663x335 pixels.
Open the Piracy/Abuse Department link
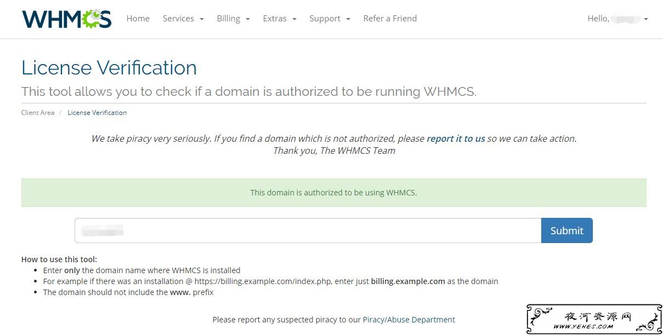click(409, 320)
